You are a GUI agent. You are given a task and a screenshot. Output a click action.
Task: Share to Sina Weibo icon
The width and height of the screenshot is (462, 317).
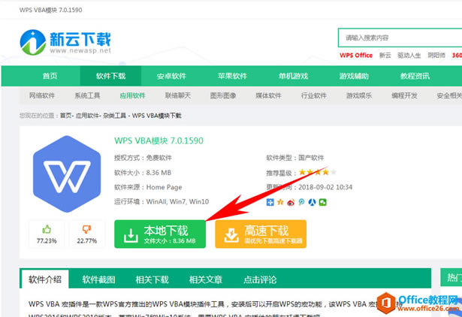pos(291,202)
